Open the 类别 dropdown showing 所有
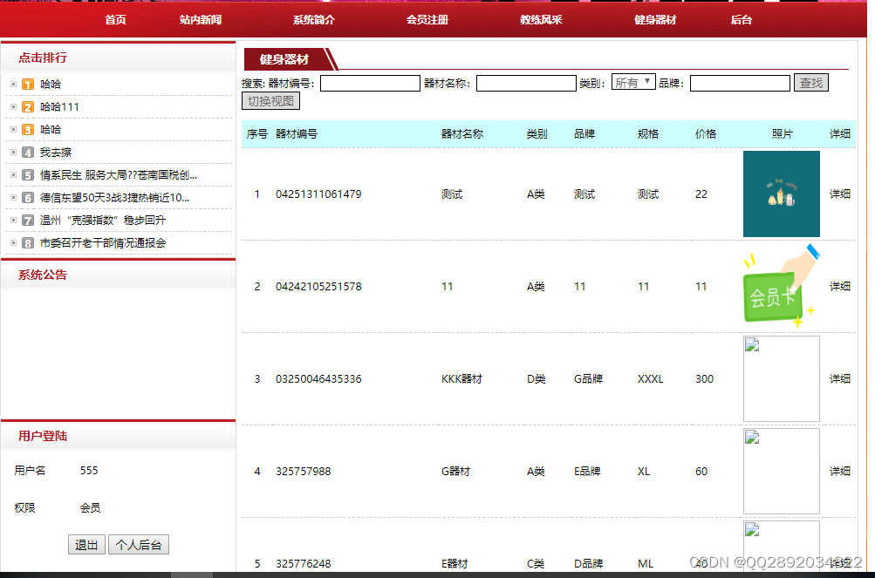This screenshot has width=875, height=578. 633,82
